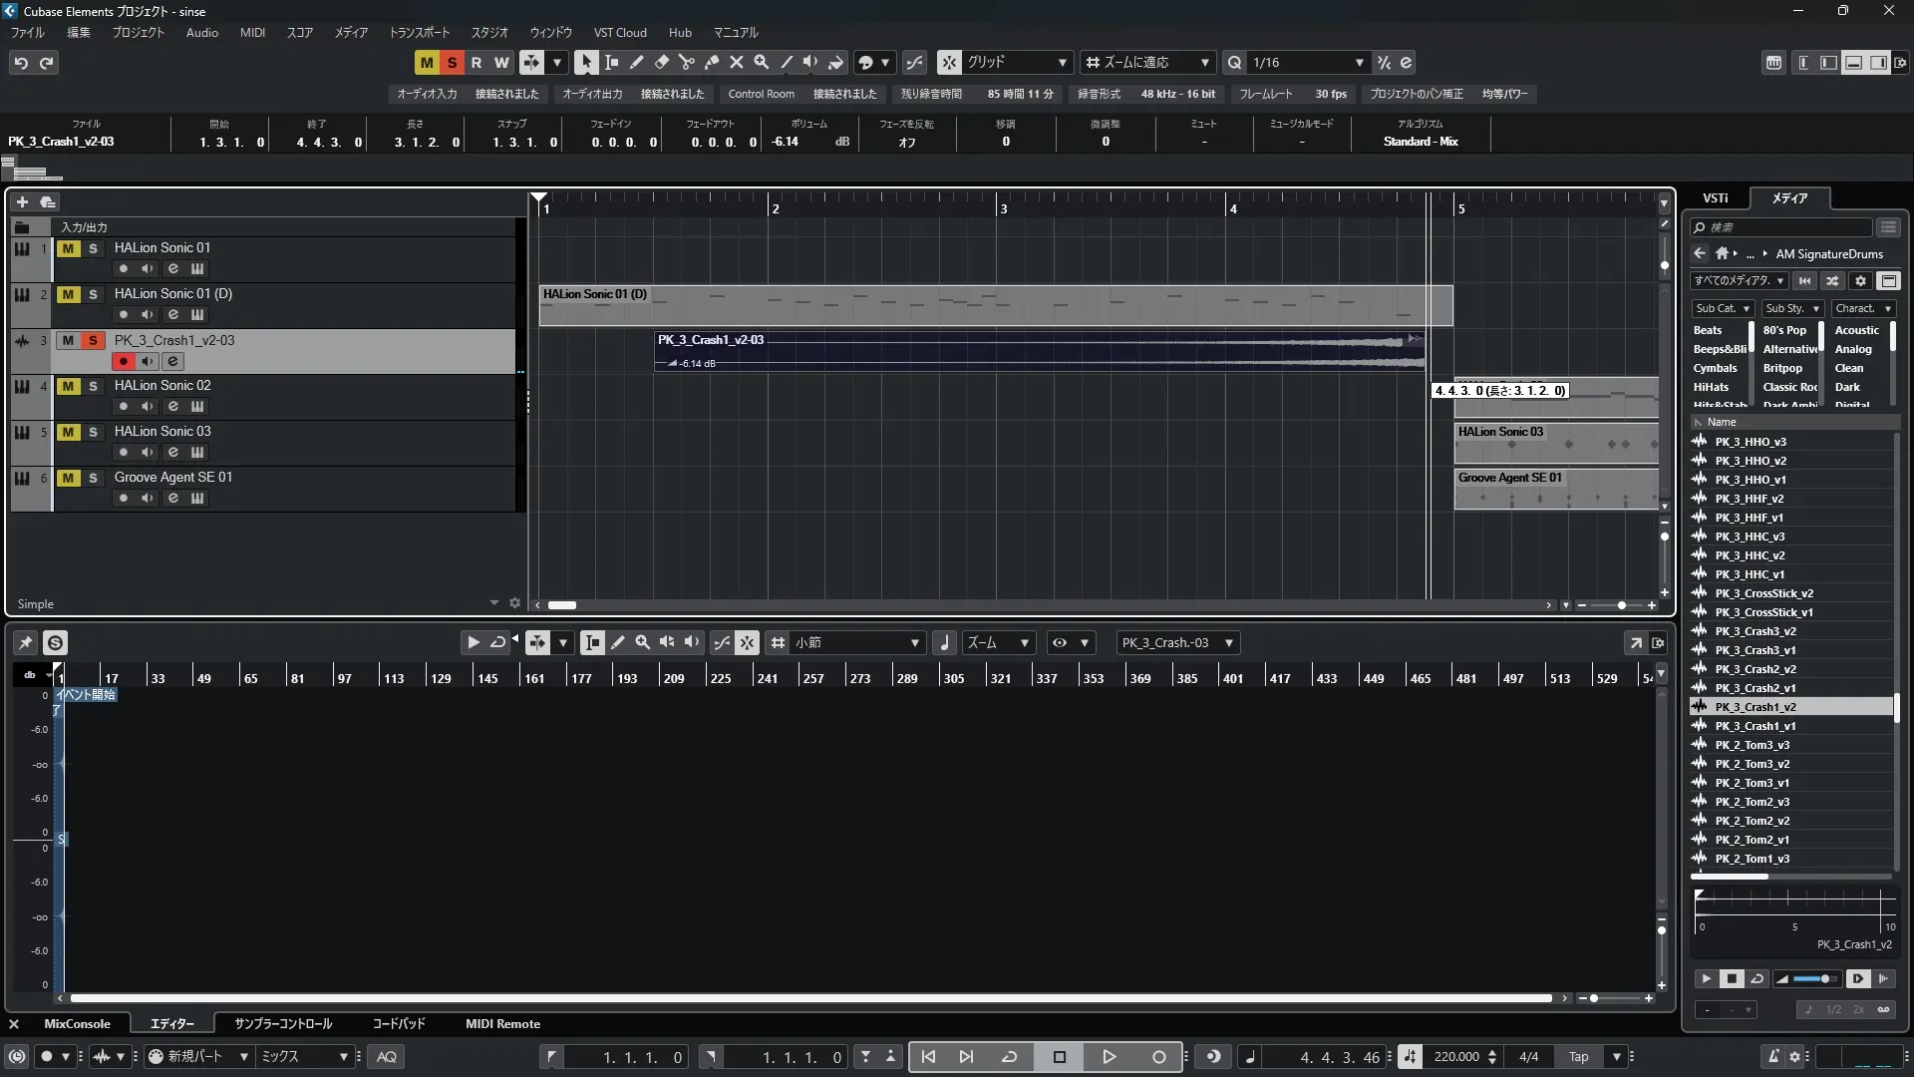Select the Zoom magnifier tool
Image resolution: width=1914 pixels, height=1077 pixels.
(761, 62)
